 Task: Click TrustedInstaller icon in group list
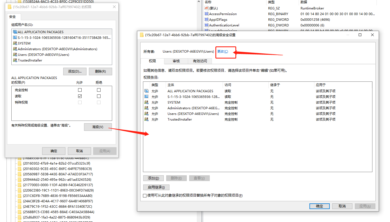point(15,60)
